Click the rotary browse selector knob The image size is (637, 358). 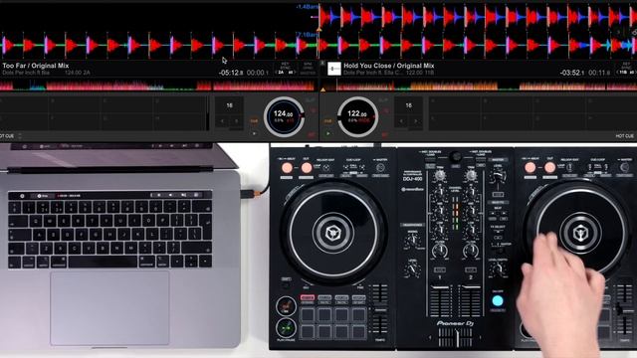pyautogui.click(x=456, y=157)
